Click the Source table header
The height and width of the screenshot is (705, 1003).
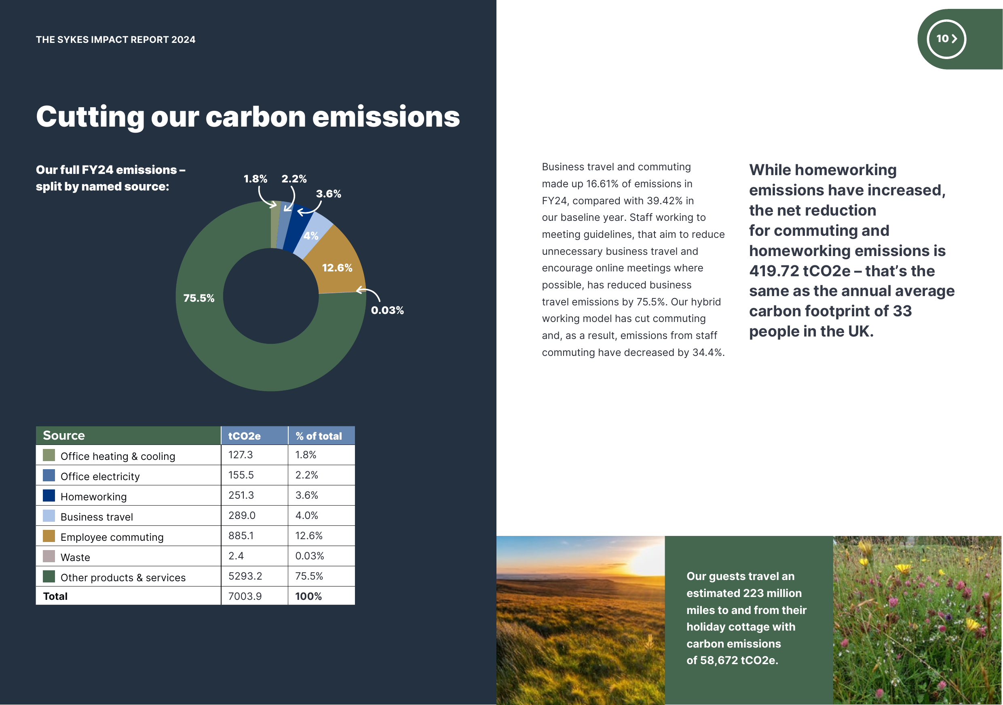pyautogui.click(x=129, y=435)
